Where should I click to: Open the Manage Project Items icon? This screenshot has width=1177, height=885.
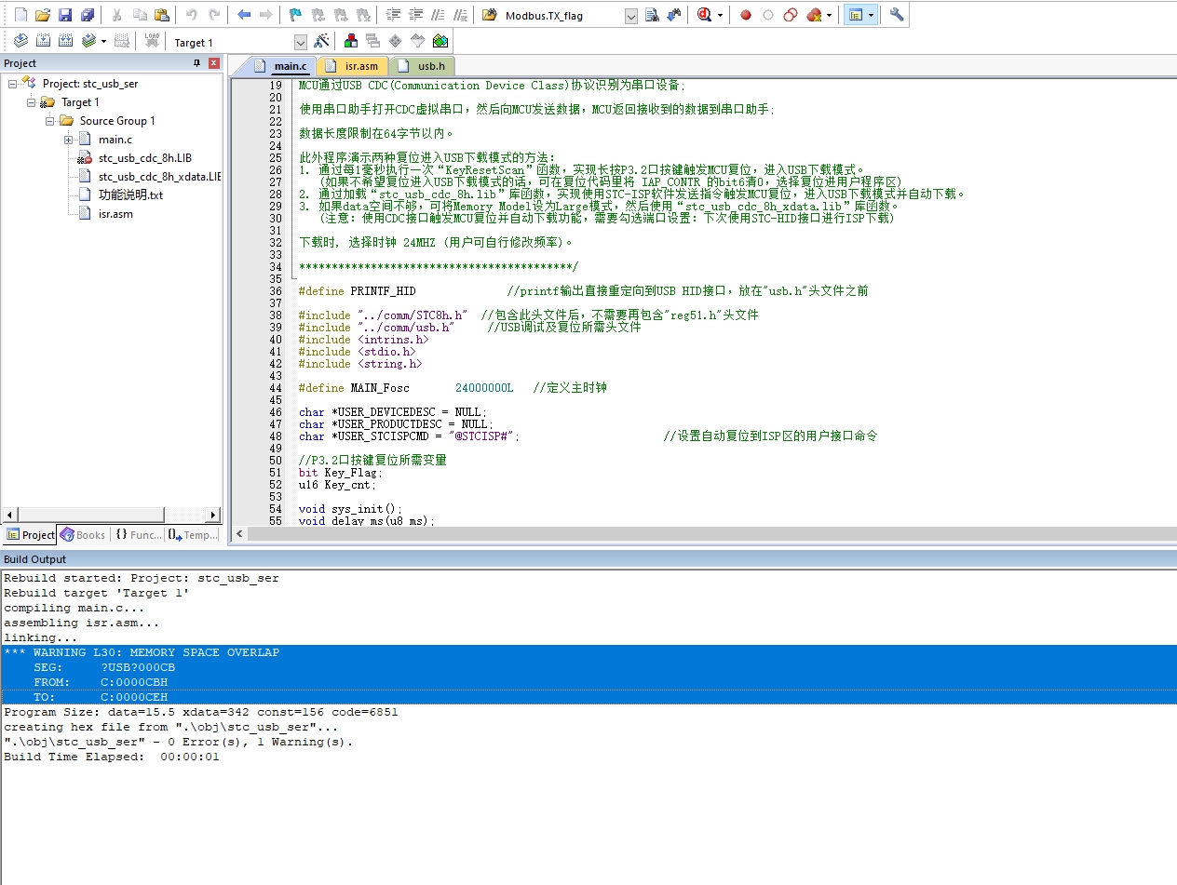351,41
